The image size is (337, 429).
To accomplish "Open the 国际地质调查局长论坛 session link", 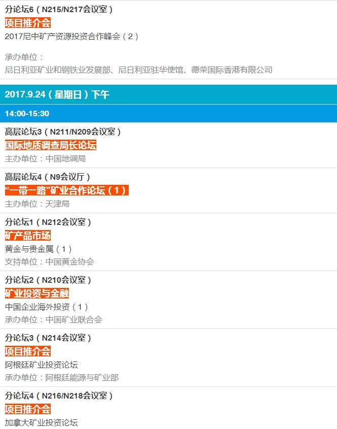I will (x=50, y=145).
